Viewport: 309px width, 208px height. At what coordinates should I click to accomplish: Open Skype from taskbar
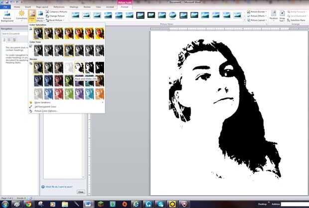click(x=160, y=204)
